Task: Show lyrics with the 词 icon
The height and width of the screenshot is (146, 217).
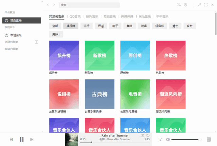Action: (209, 139)
